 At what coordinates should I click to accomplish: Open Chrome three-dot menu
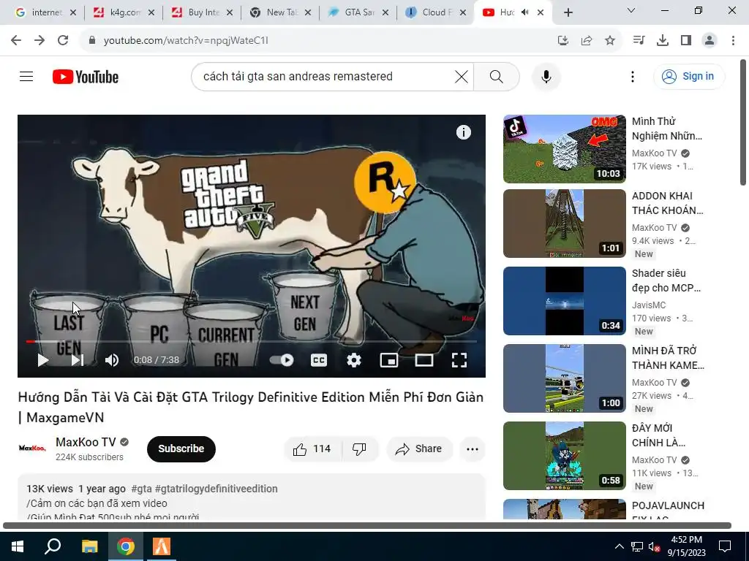(733, 41)
